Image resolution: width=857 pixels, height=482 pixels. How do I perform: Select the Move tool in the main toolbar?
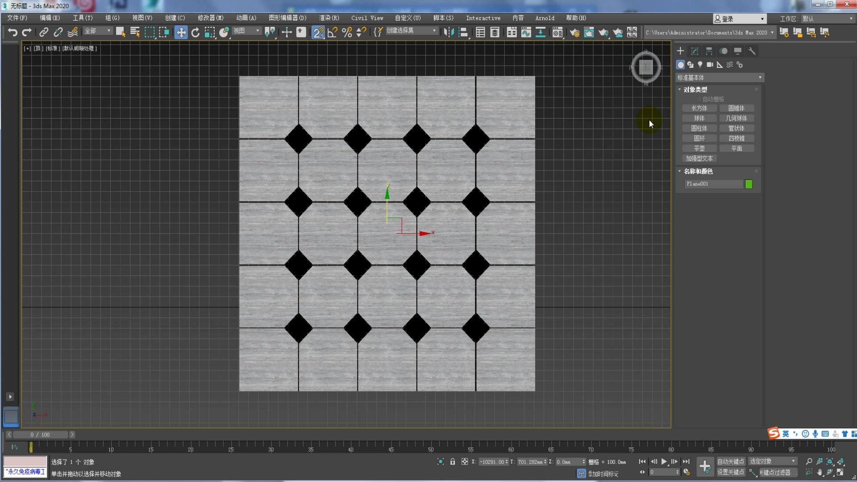coord(180,32)
